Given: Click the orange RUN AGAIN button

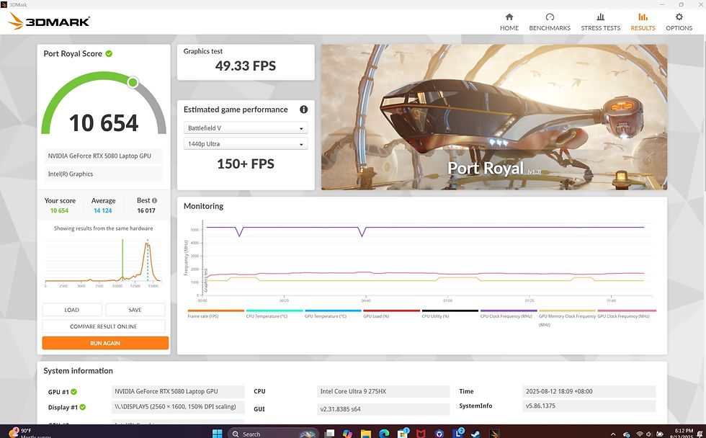Looking at the screenshot, I should (x=105, y=343).
